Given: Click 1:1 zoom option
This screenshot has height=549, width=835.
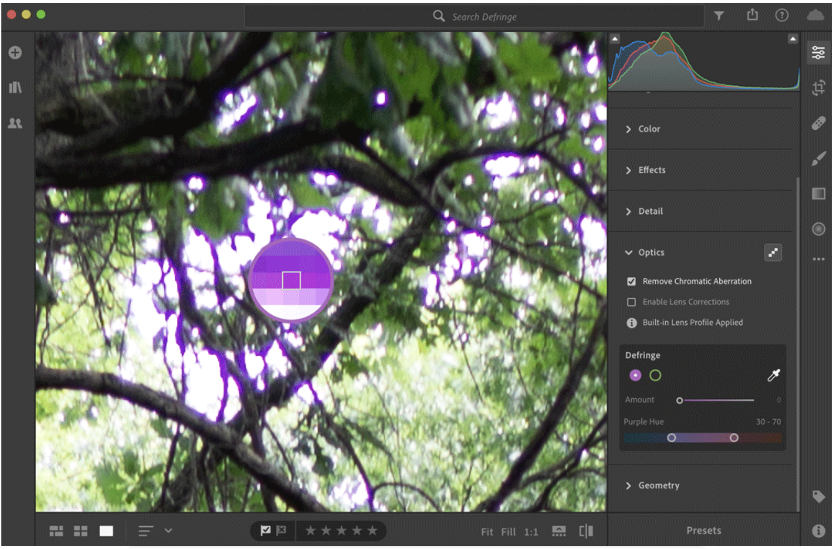Looking at the screenshot, I should [x=531, y=532].
